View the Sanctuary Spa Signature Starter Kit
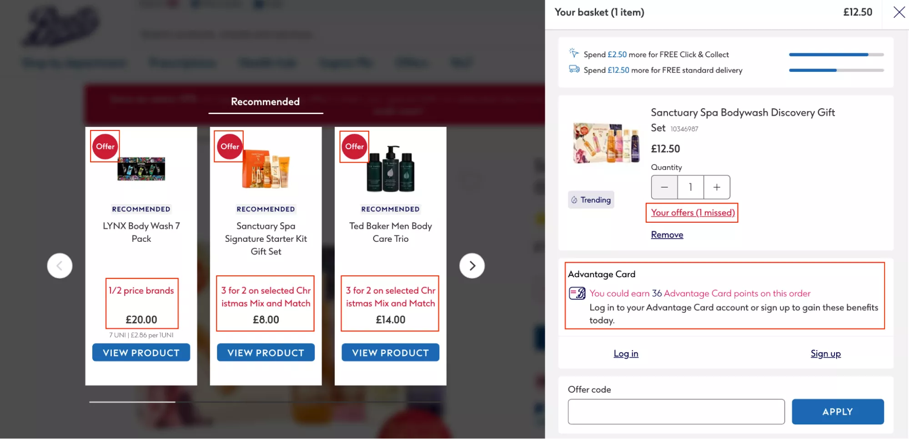 pos(266,353)
